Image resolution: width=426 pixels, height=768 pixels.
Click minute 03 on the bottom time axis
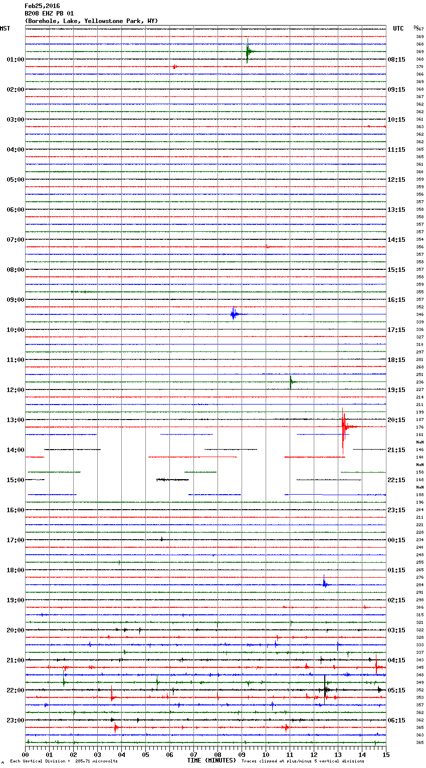98,754
